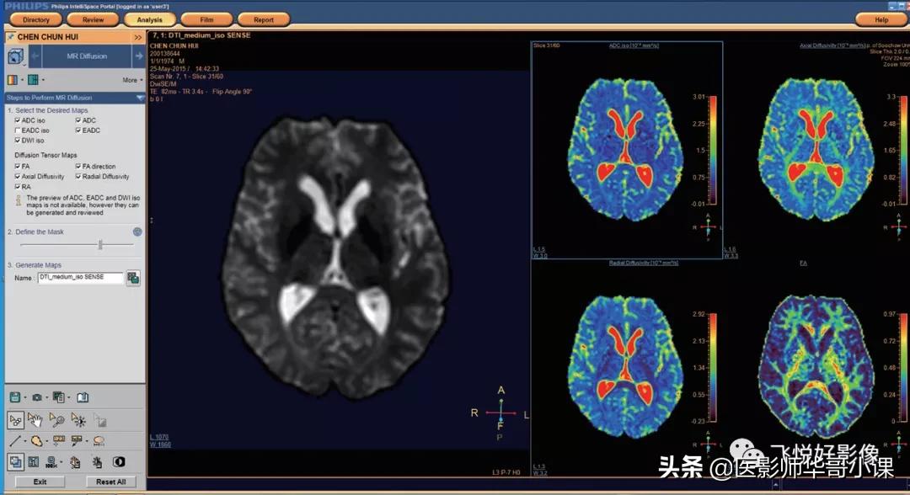Go to previous application with left arrow

pos(35,56)
